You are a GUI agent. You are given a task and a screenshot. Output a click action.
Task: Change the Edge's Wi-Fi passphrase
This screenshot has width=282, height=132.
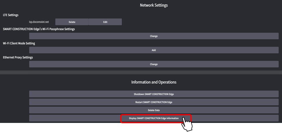[x=154, y=36]
